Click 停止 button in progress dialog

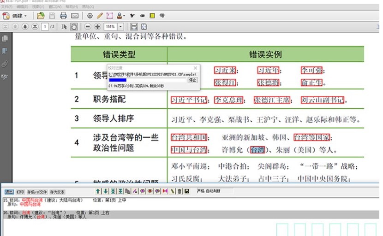pos(192,80)
